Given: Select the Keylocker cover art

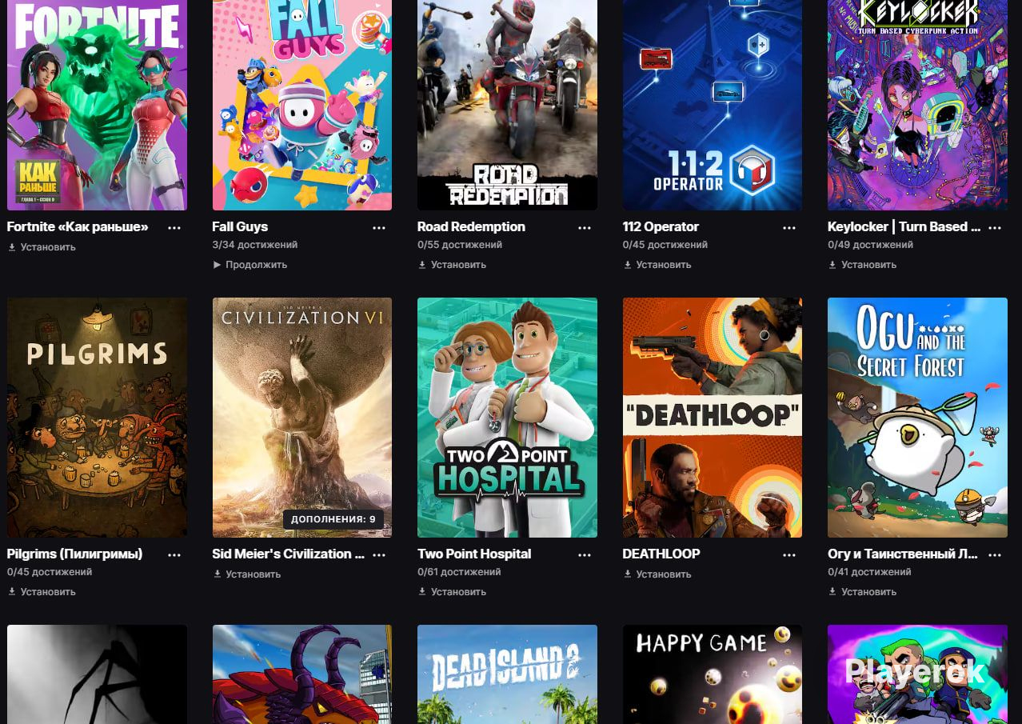Looking at the screenshot, I should tap(917, 105).
